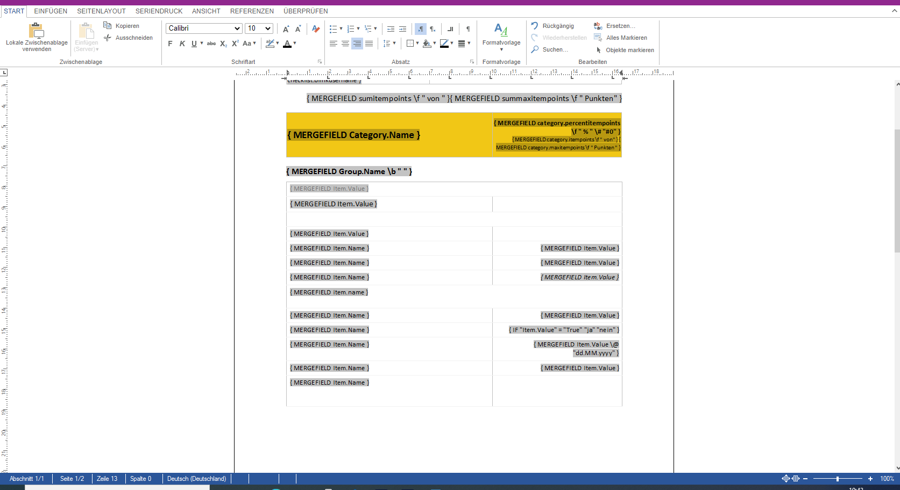
Task: Toggle right alignment of paragraph
Action: [357, 44]
